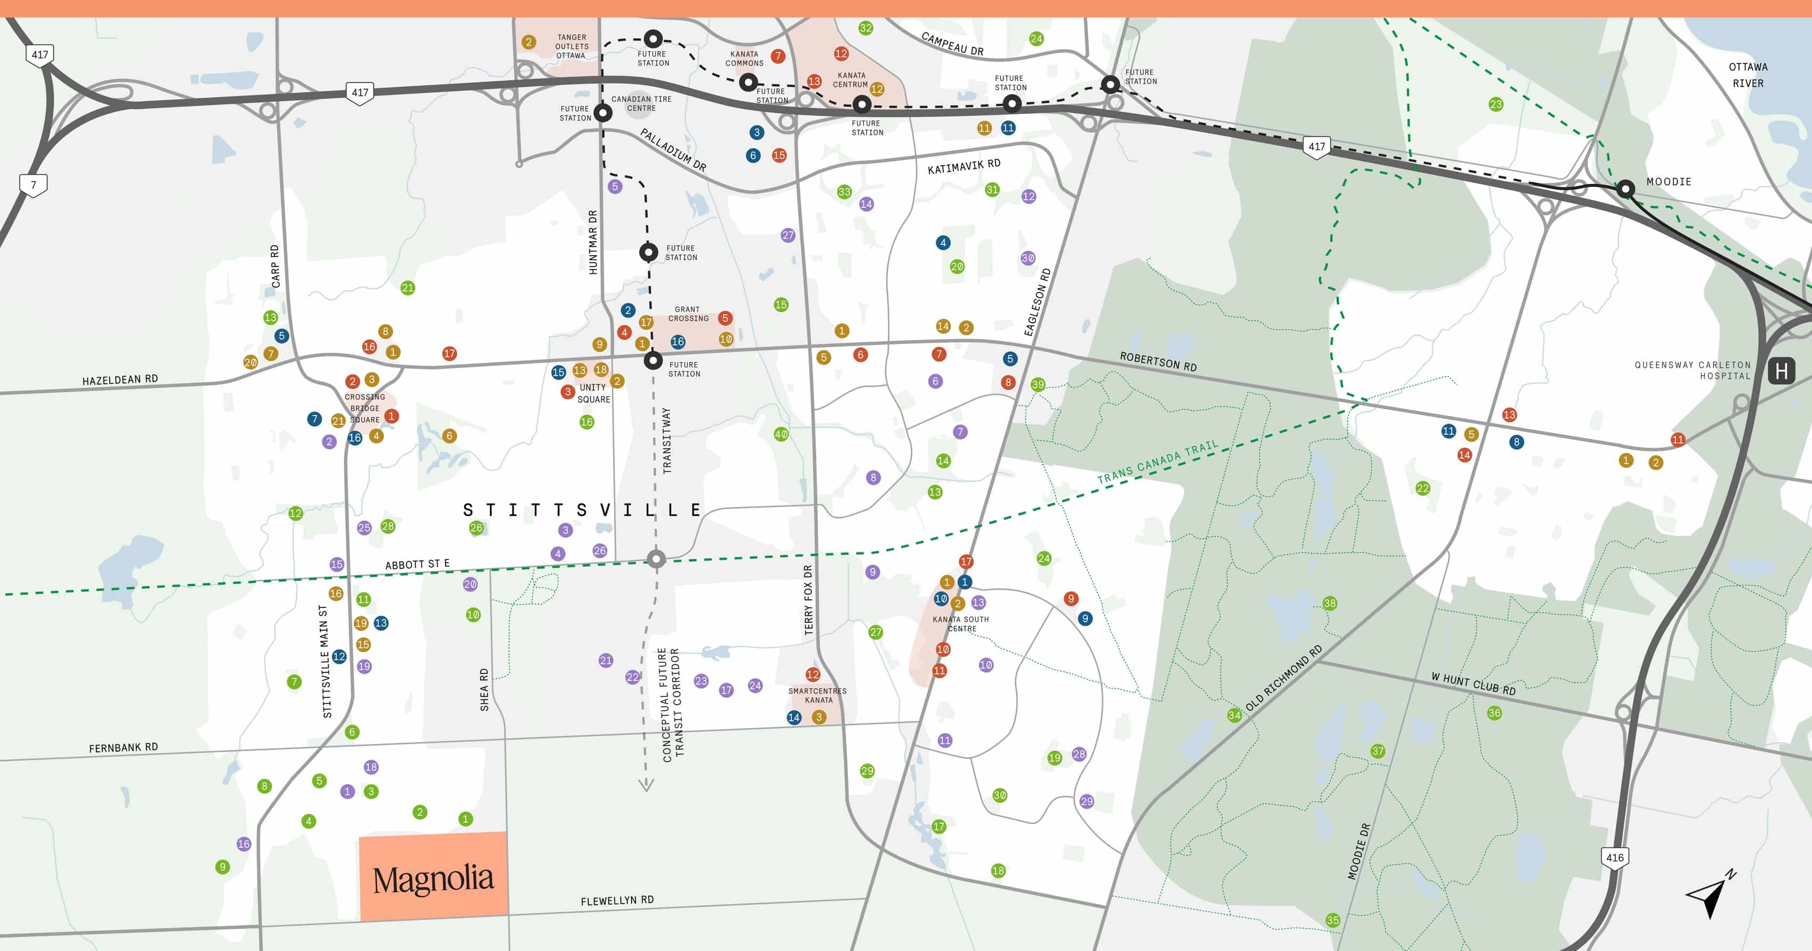This screenshot has width=1812, height=951.
Task: Click the orange Magnolia site block
Action: [433, 877]
